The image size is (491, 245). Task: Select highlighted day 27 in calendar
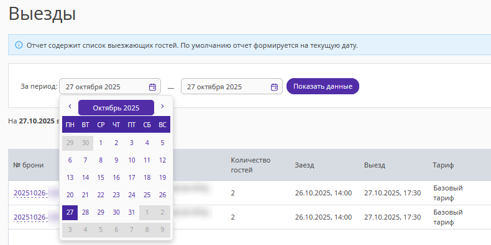coord(70,213)
